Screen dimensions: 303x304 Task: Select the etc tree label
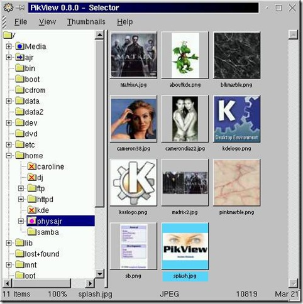pos(30,144)
